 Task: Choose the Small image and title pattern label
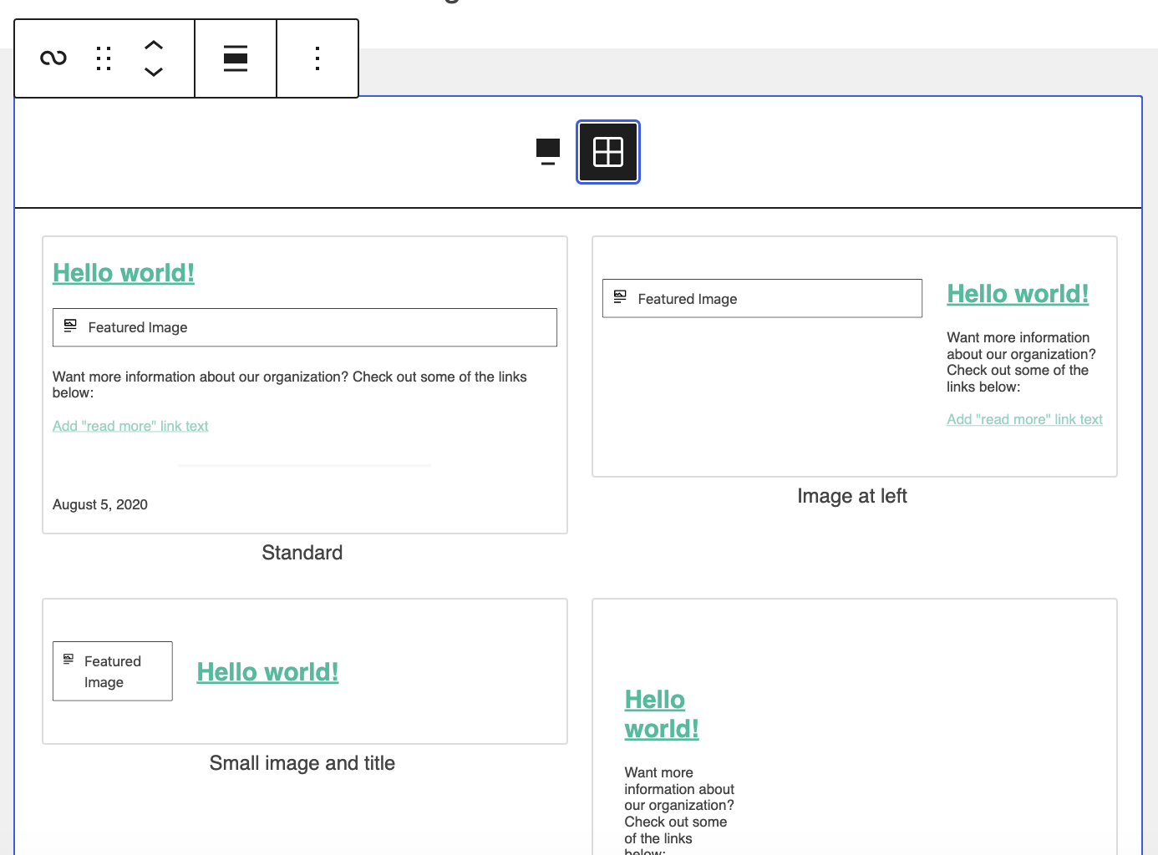(x=302, y=763)
